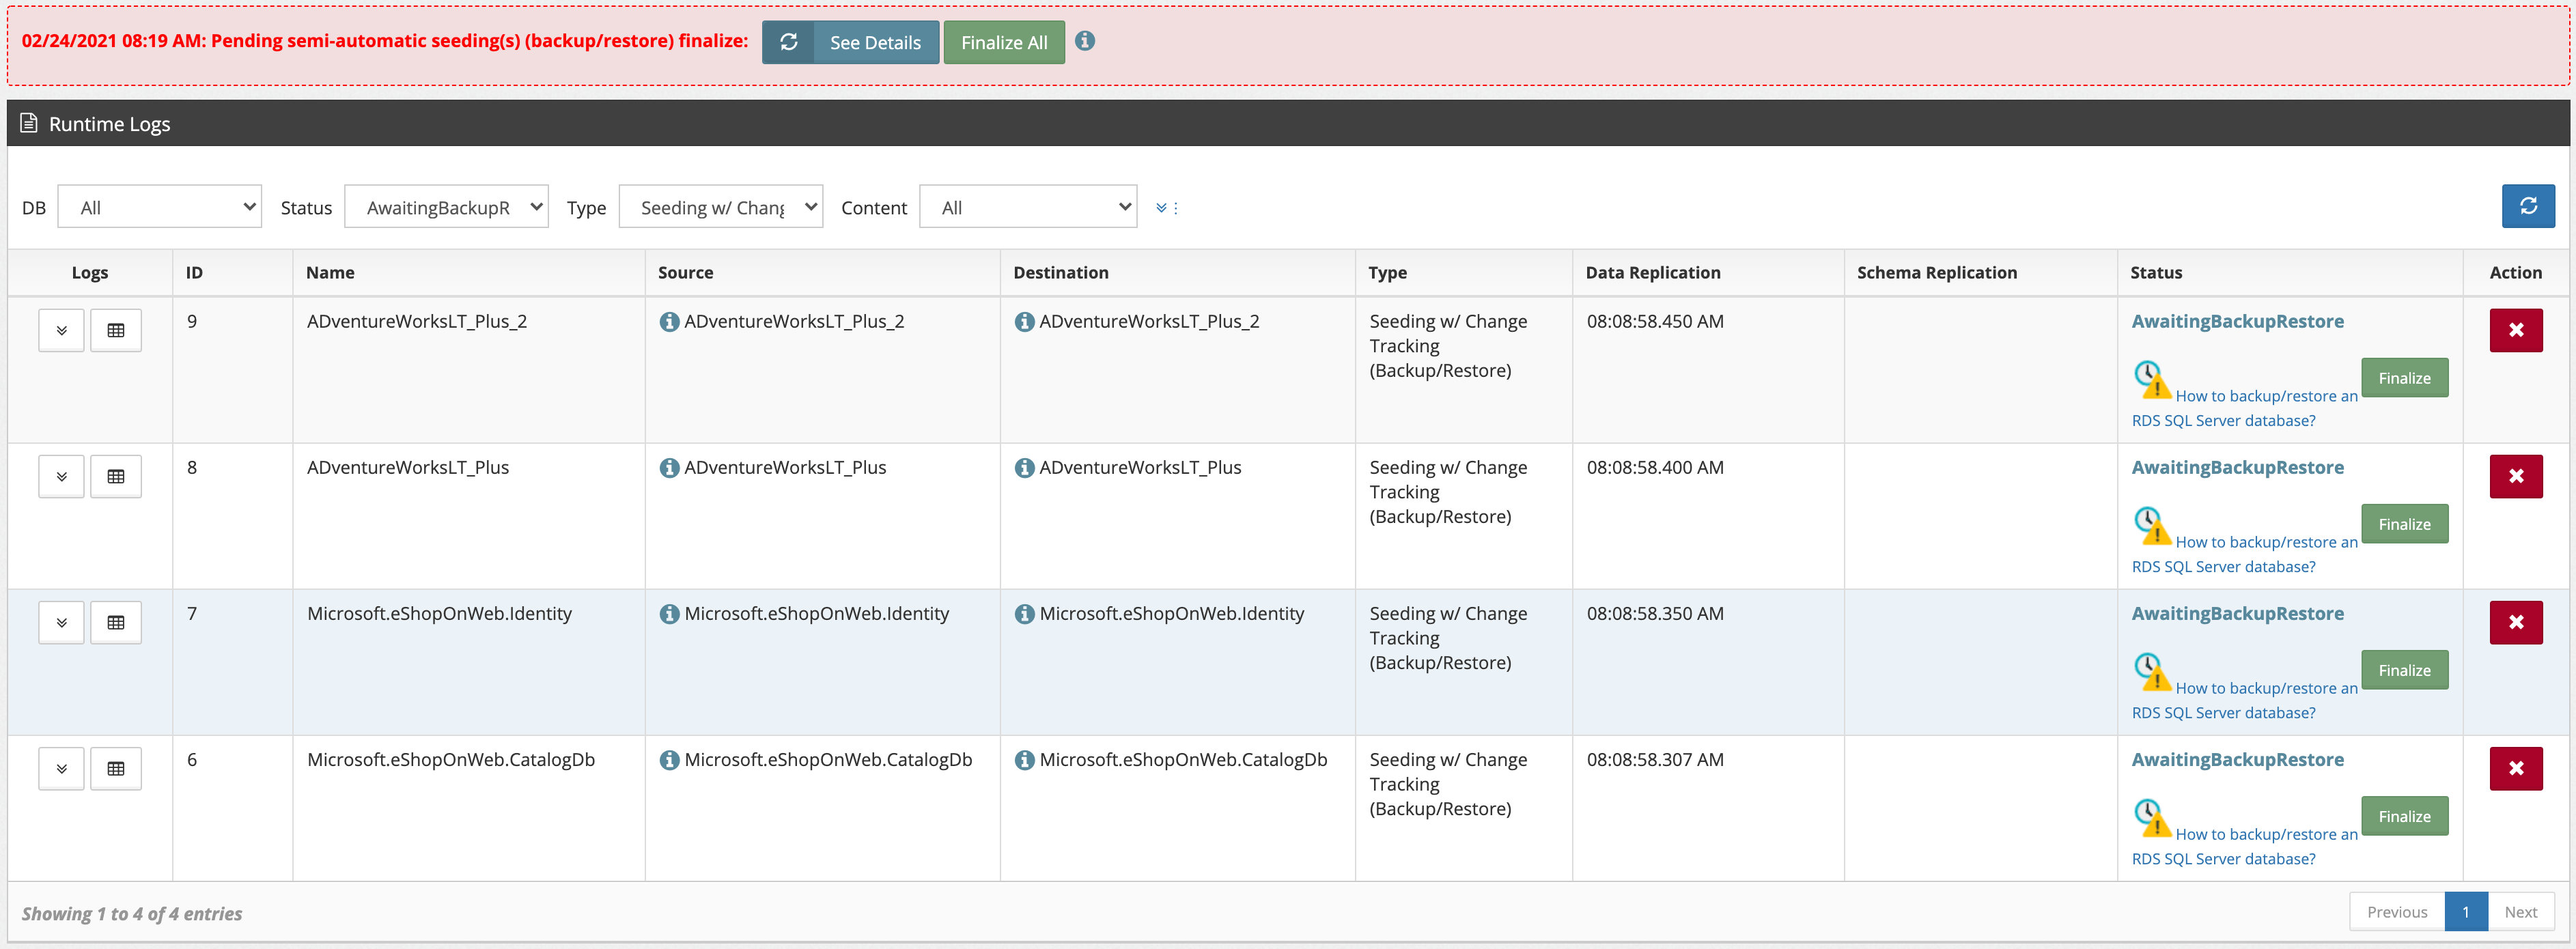
Task: Finalize the ADventureWorksLT_Plus_2 seeding
Action: tap(2404, 377)
